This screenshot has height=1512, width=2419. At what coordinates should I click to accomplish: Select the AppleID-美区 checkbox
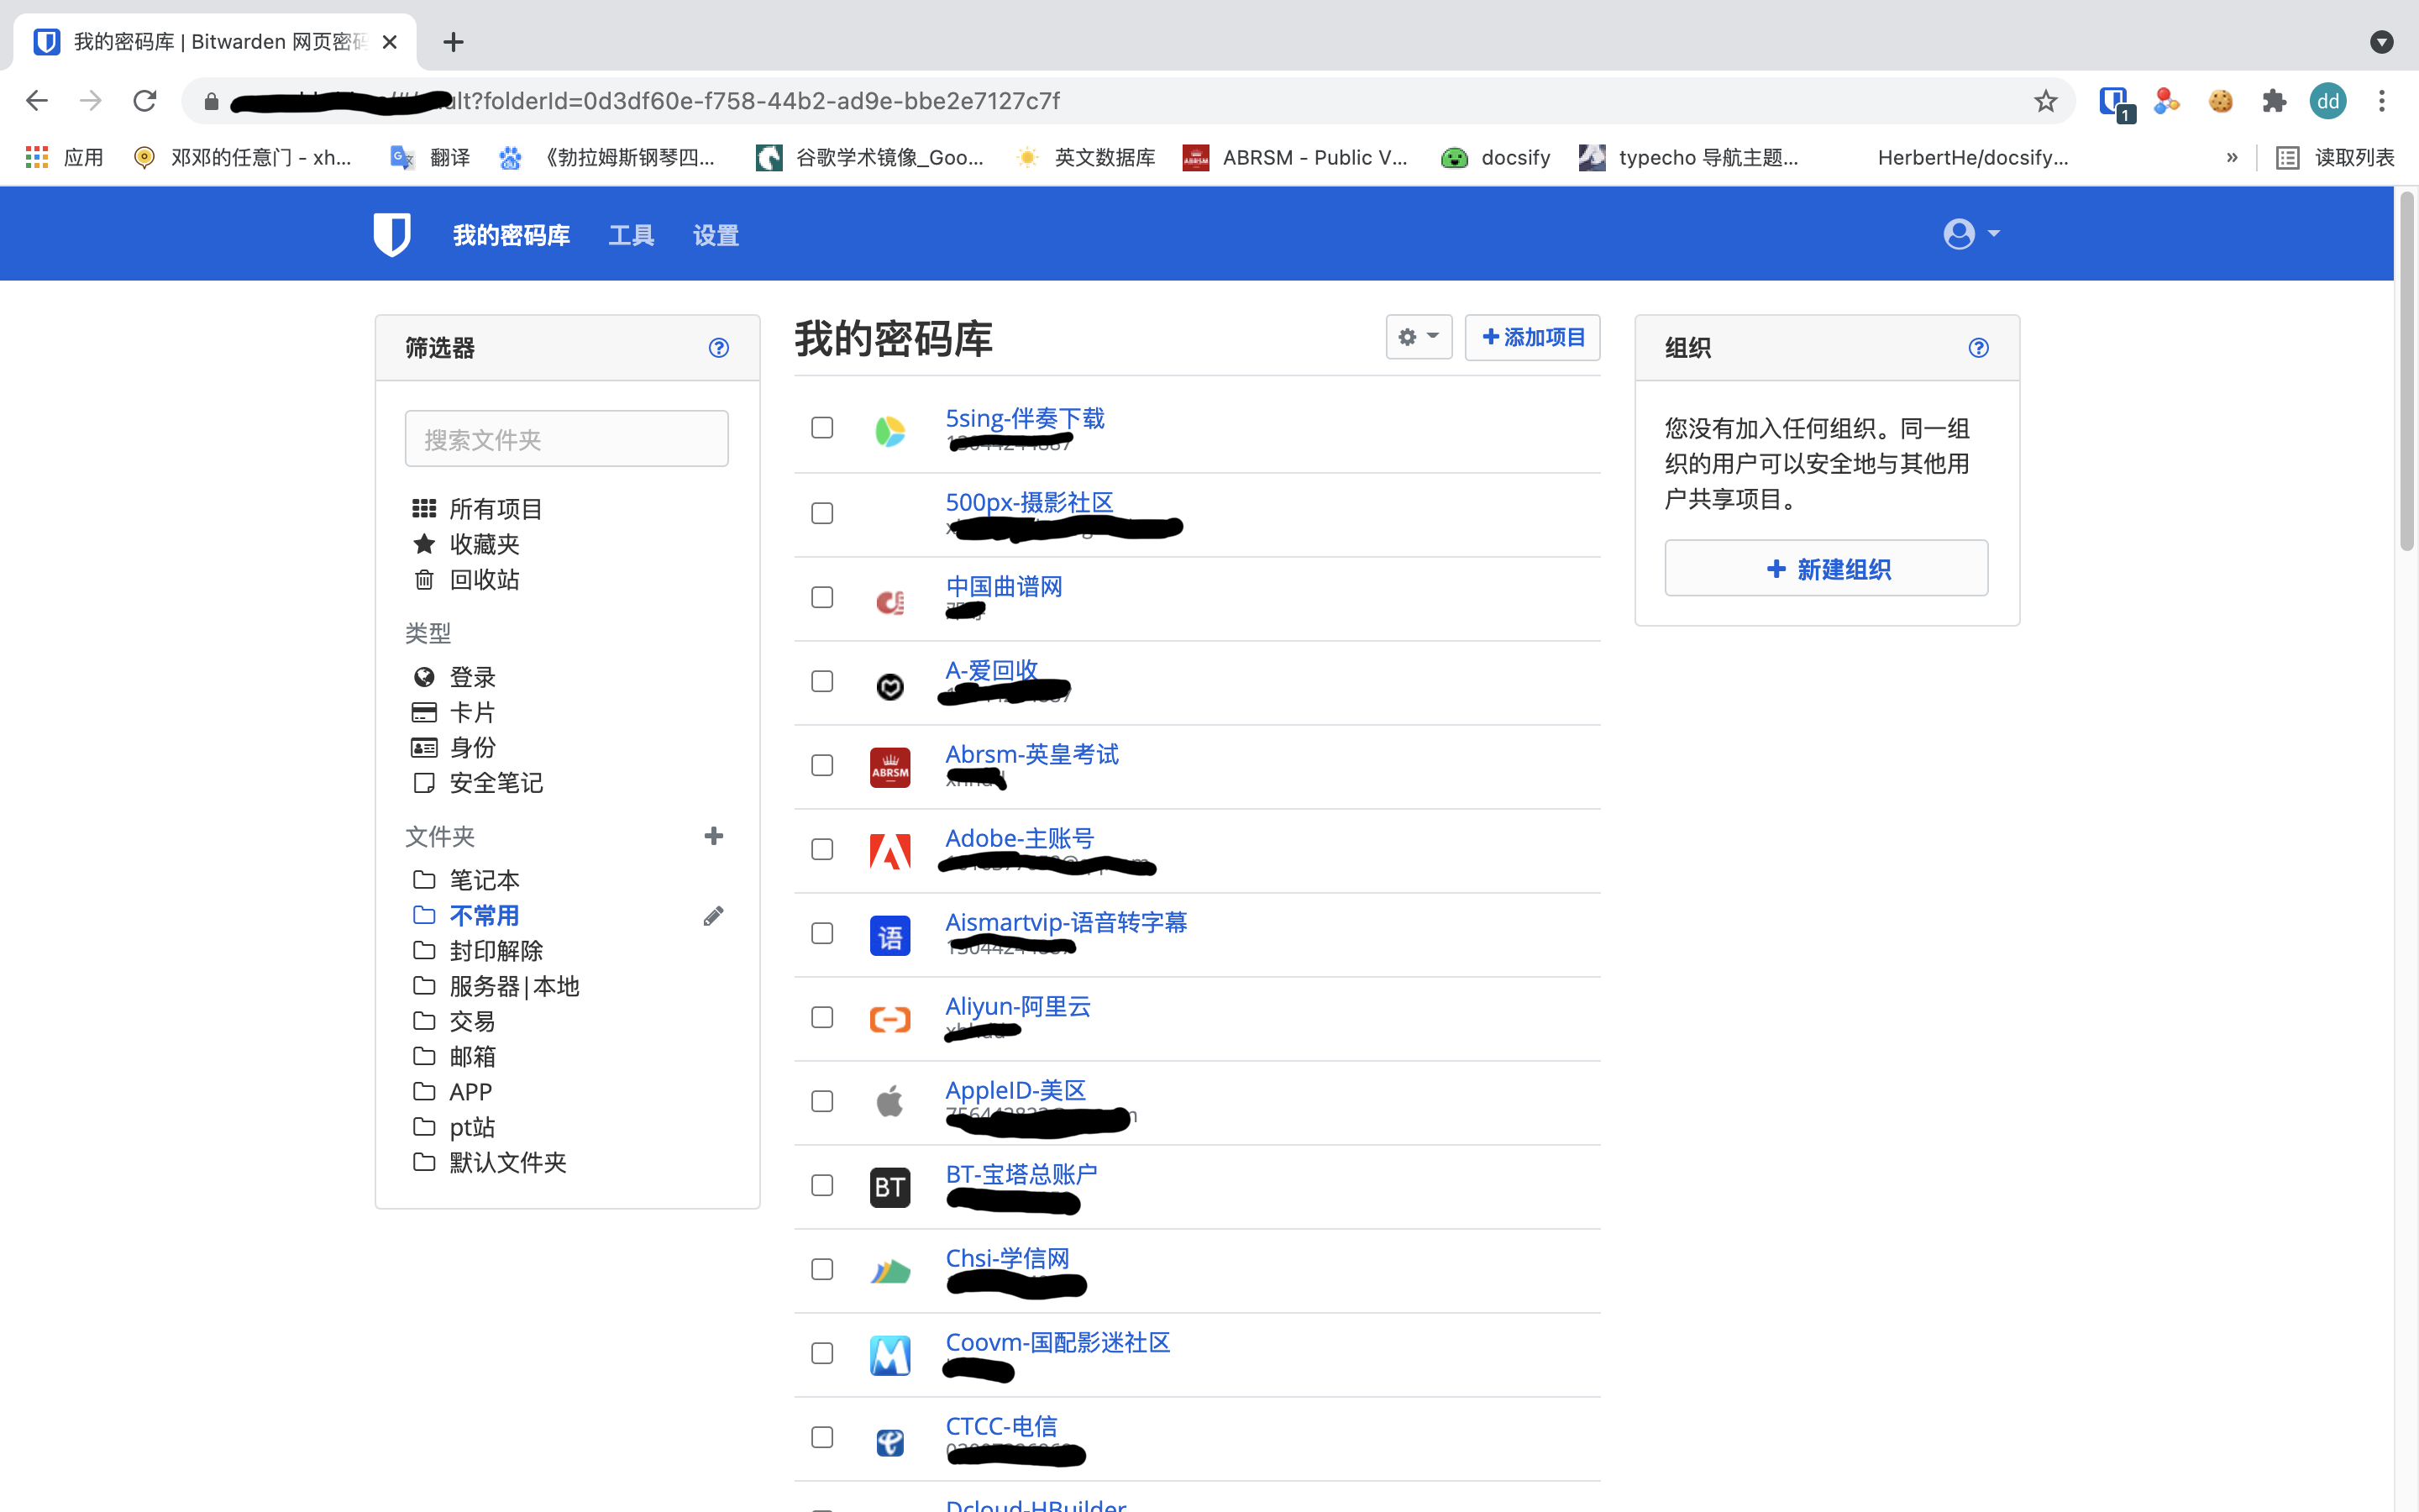(x=821, y=1101)
